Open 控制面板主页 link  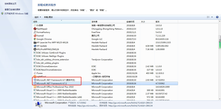10,4
